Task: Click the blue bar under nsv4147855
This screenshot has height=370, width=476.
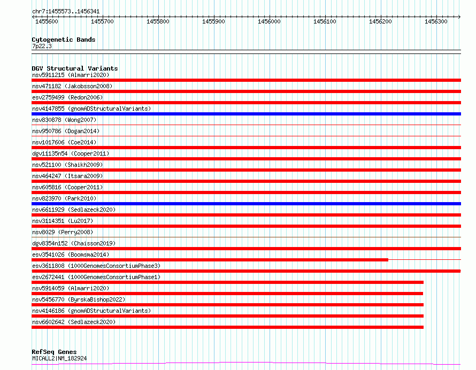Action: [246, 114]
